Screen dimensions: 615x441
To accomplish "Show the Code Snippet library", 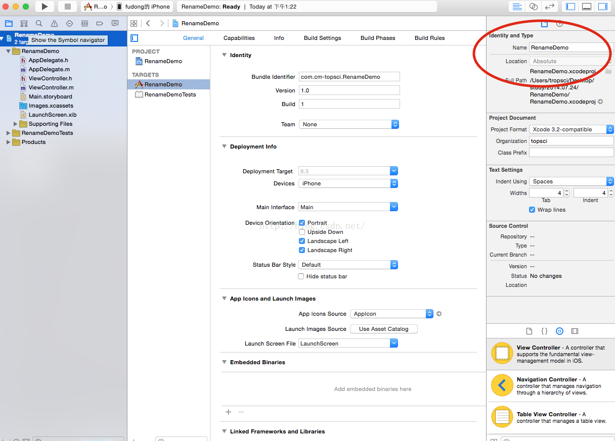I will [544, 331].
